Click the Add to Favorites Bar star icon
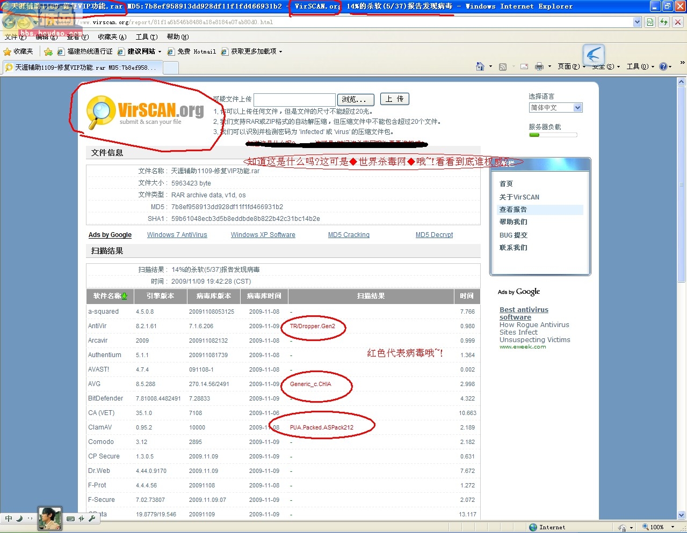The width and height of the screenshot is (687, 533). [x=48, y=51]
